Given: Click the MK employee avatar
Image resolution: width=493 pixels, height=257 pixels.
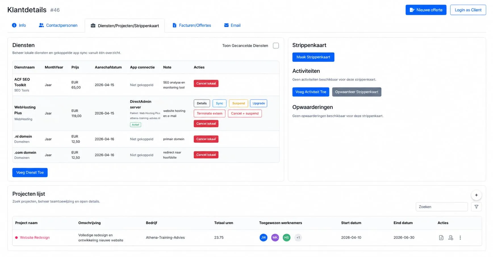Looking at the screenshot, I should click(x=275, y=238).
